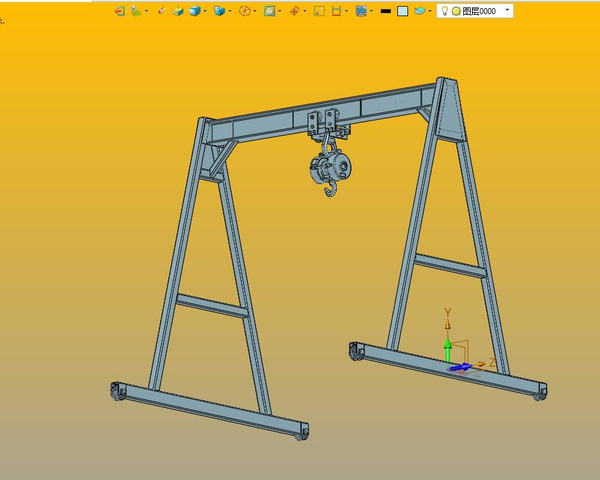Click the stacked layers manager icon

point(420,11)
